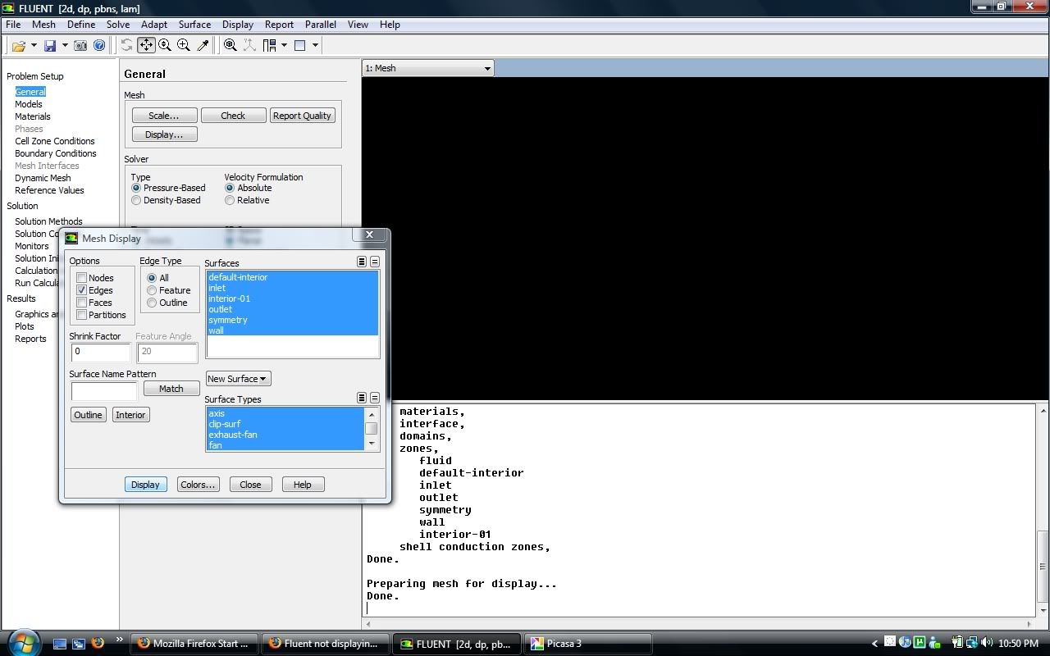This screenshot has height=656, width=1050.
Task: Click the volume tray icon
Action: point(987,644)
